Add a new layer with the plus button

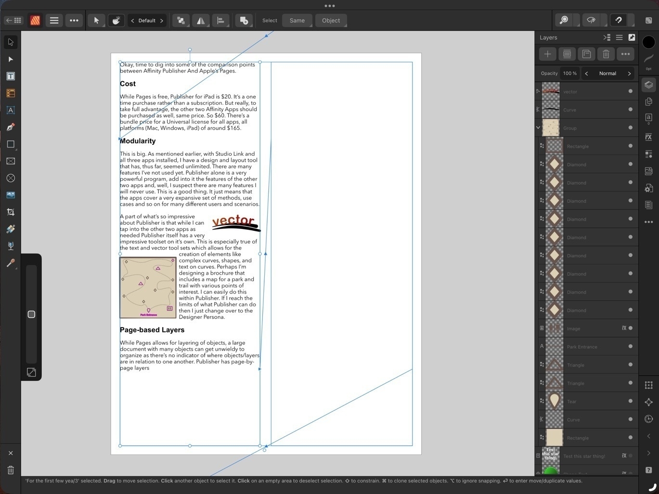548,54
